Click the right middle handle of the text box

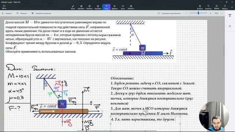coord(180,124)
